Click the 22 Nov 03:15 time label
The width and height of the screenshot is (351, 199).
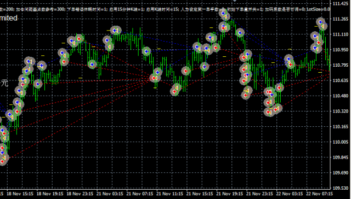(290, 194)
